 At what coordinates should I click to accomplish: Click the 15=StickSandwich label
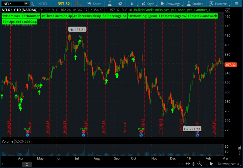tap(202, 16)
